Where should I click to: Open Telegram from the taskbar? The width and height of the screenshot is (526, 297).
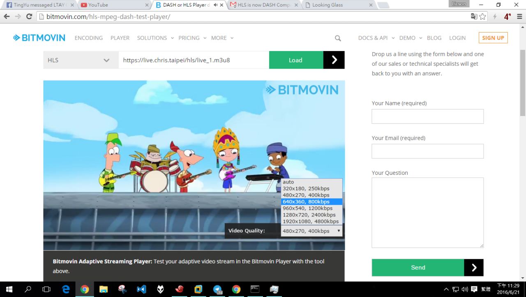coord(217,289)
